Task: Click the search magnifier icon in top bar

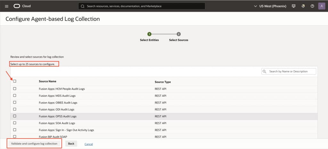Action: click(x=83, y=6)
